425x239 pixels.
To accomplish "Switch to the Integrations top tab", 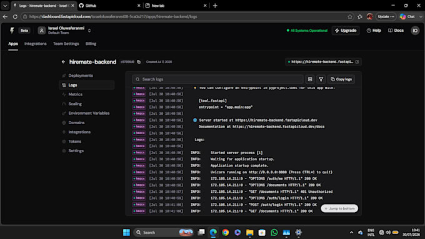I will 36,44.
